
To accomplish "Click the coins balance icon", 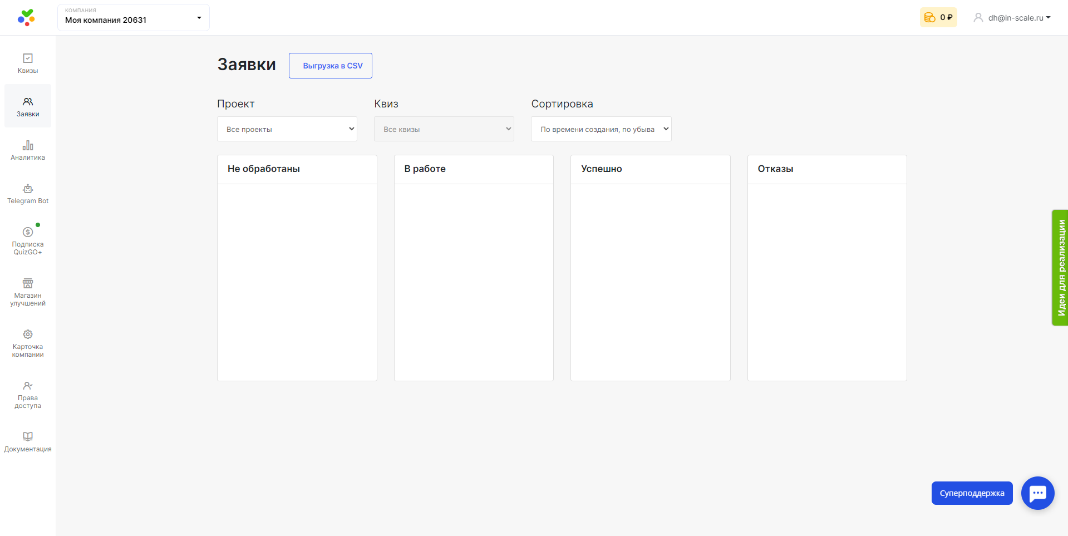I will click(x=929, y=18).
